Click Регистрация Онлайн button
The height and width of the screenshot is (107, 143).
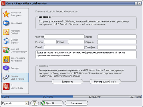pos(105,82)
